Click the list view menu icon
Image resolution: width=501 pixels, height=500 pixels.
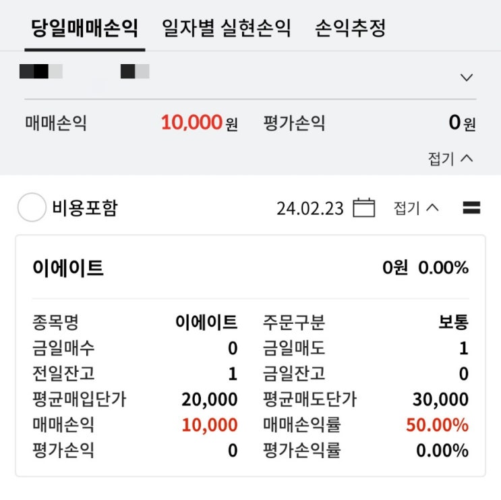pos(471,208)
